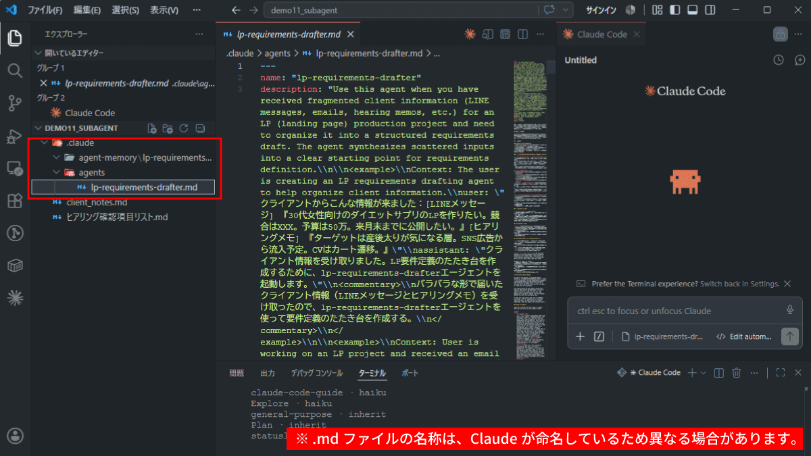The width and height of the screenshot is (811, 456).
Task: Open past conversations history clock icon
Action: [779, 60]
